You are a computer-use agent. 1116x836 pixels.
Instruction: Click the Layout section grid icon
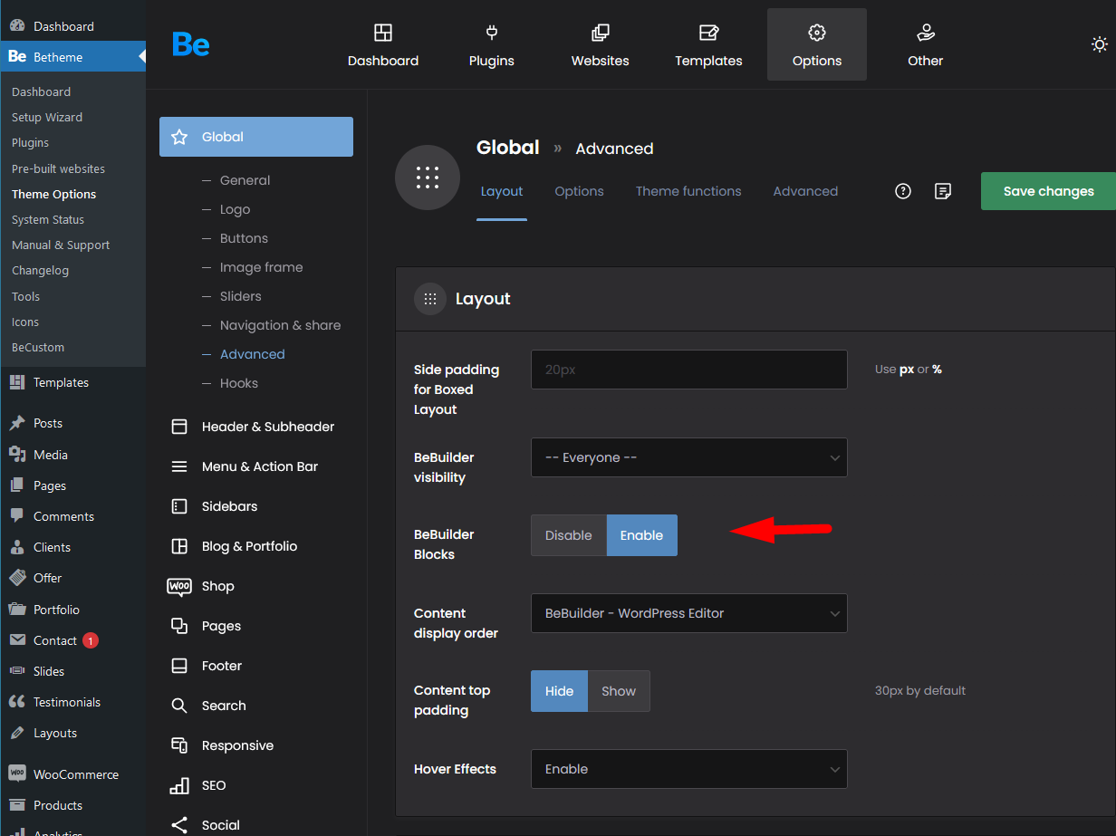click(x=430, y=299)
